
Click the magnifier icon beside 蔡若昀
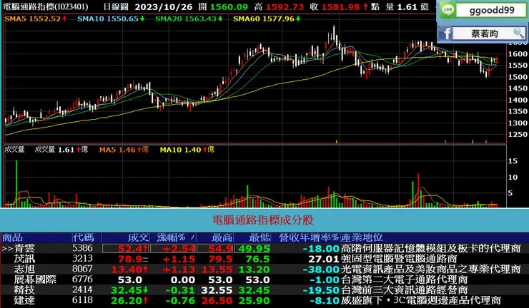(x=518, y=33)
